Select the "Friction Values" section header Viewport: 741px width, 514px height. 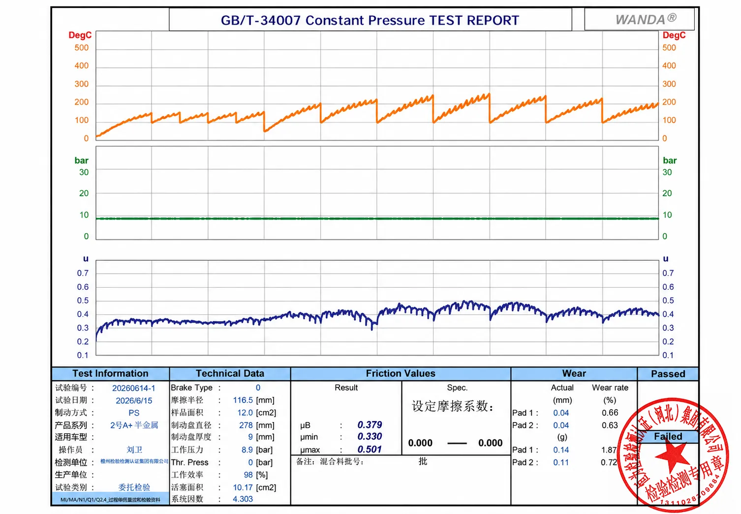(401, 373)
